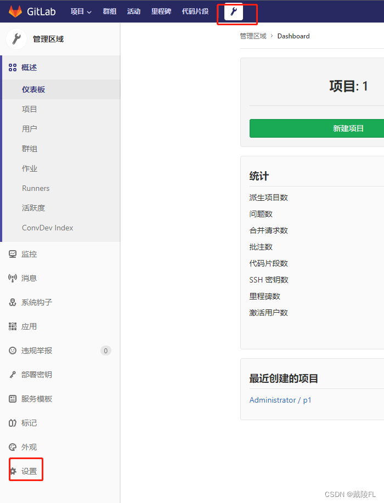Select 群组 in the sidebar submenu
The width and height of the screenshot is (384, 503).
coord(30,149)
